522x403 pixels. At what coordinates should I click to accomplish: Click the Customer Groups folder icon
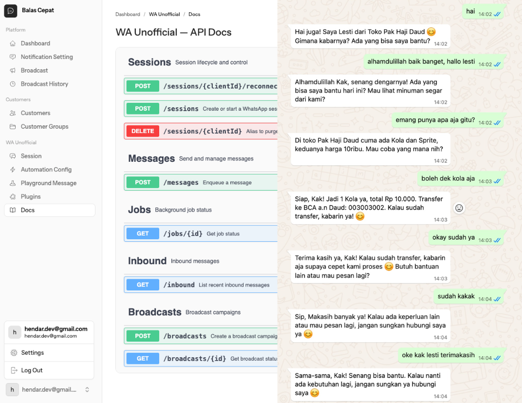[13, 127]
